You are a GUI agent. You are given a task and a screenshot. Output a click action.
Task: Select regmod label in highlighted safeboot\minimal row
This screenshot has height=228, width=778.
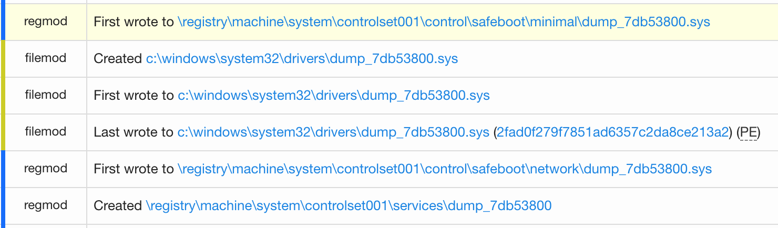pyautogui.click(x=46, y=22)
